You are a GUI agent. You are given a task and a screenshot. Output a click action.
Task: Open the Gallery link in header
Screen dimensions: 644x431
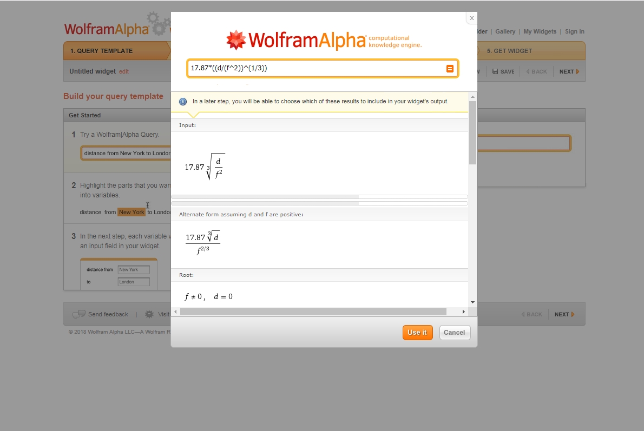(x=505, y=31)
